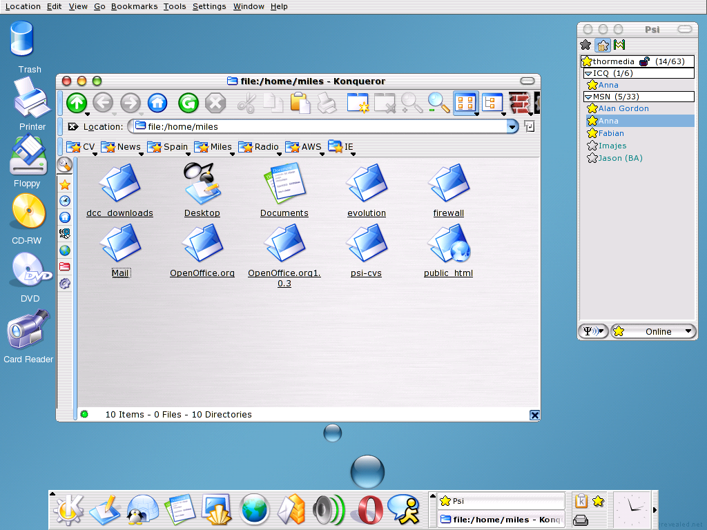Click the Print icon in Konqueror toolbar
This screenshot has width=707, height=530.
[327, 104]
